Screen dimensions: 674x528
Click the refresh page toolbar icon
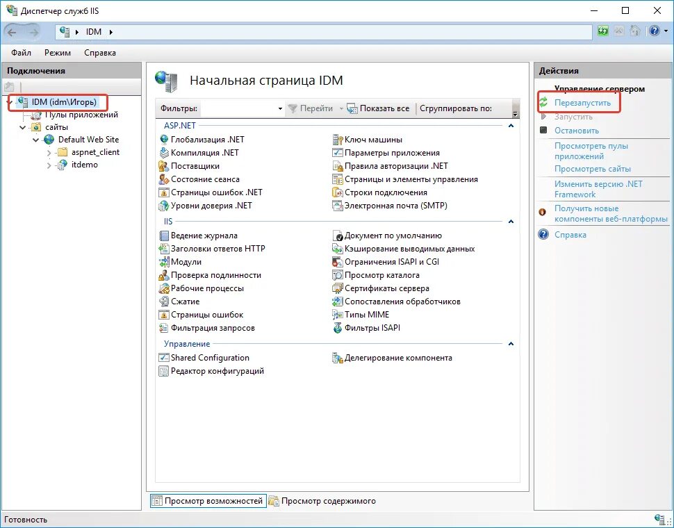(x=603, y=31)
